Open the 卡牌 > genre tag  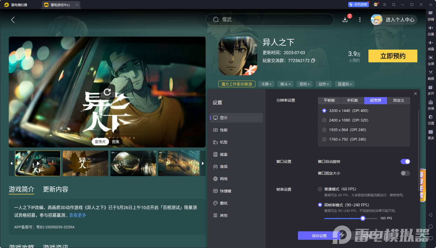click(266, 84)
